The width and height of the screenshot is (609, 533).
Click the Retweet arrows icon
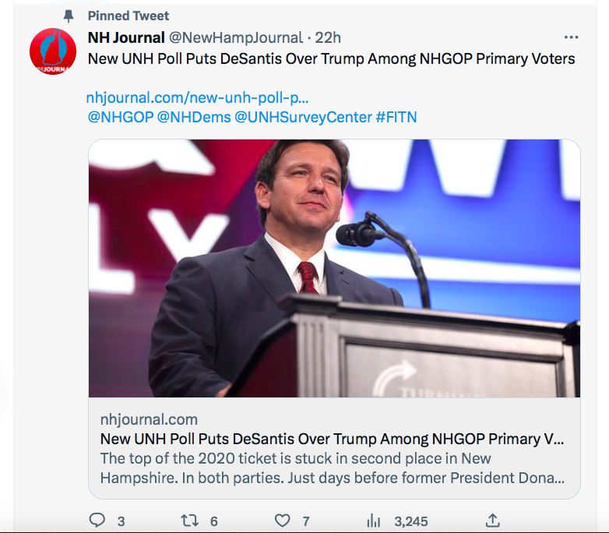189,521
